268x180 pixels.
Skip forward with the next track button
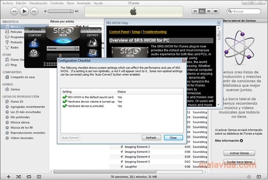coord(34,11)
